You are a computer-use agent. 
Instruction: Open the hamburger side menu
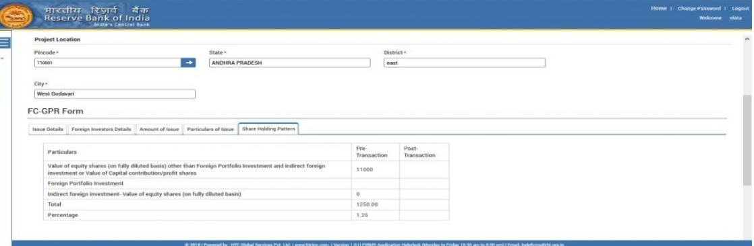pyautogui.click(x=5, y=42)
